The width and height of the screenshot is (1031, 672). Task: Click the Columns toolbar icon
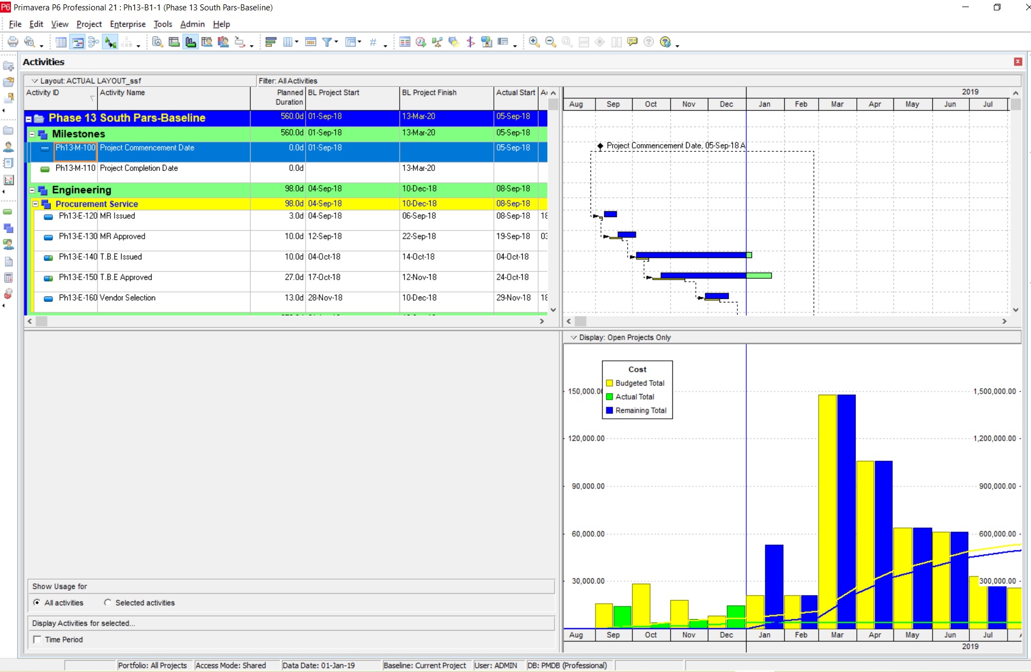(x=288, y=42)
